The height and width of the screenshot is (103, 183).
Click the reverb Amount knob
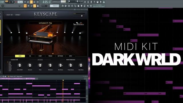(x=30, y=65)
